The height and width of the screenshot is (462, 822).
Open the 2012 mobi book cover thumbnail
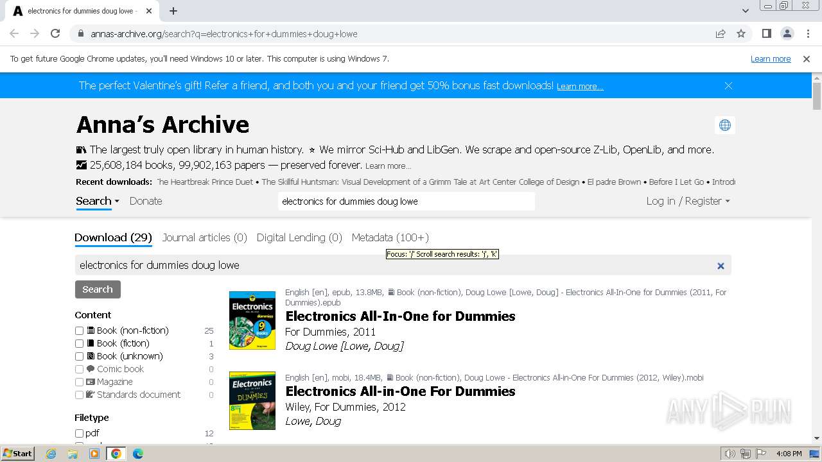click(x=252, y=400)
